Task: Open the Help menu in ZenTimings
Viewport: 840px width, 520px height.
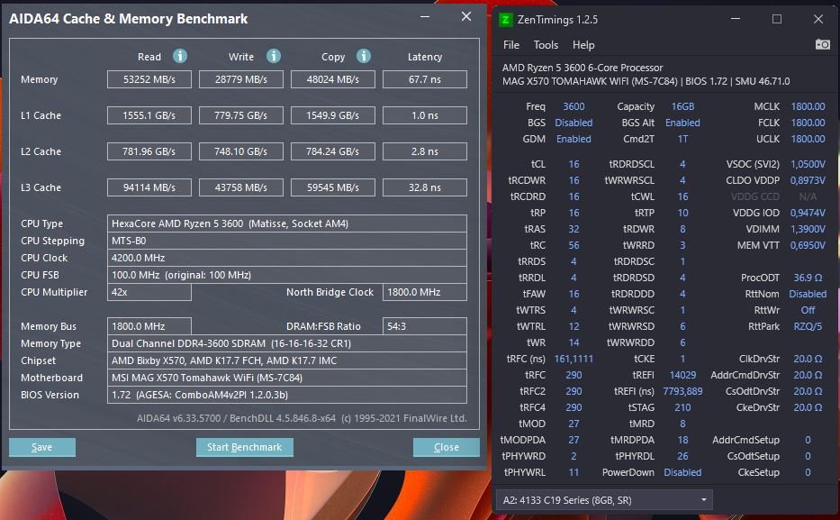Action: pyautogui.click(x=583, y=45)
